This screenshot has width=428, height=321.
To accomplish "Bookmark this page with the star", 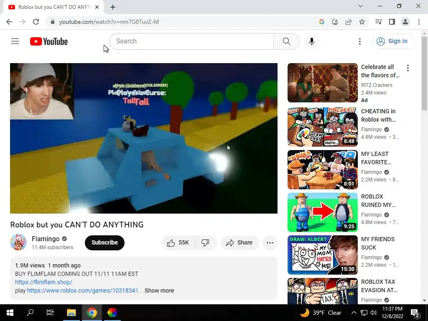I will (362, 22).
